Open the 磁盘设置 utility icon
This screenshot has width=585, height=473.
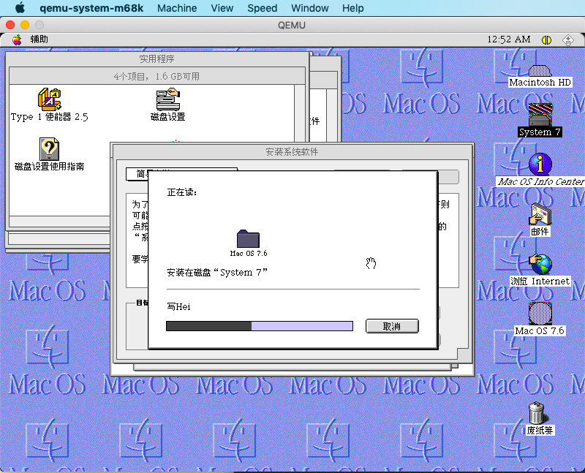click(x=168, y=99)
